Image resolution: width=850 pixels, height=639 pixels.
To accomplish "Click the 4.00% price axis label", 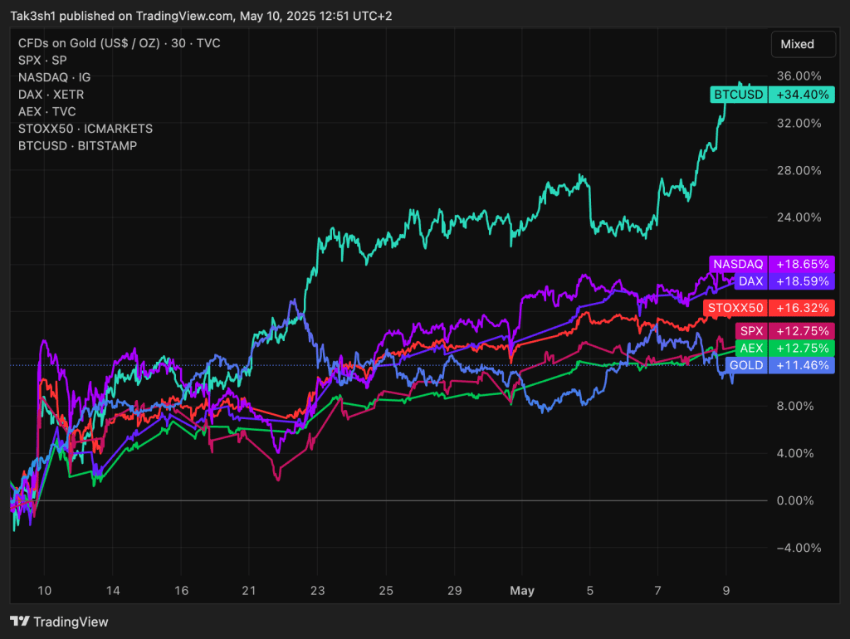I will pos(794,453).
